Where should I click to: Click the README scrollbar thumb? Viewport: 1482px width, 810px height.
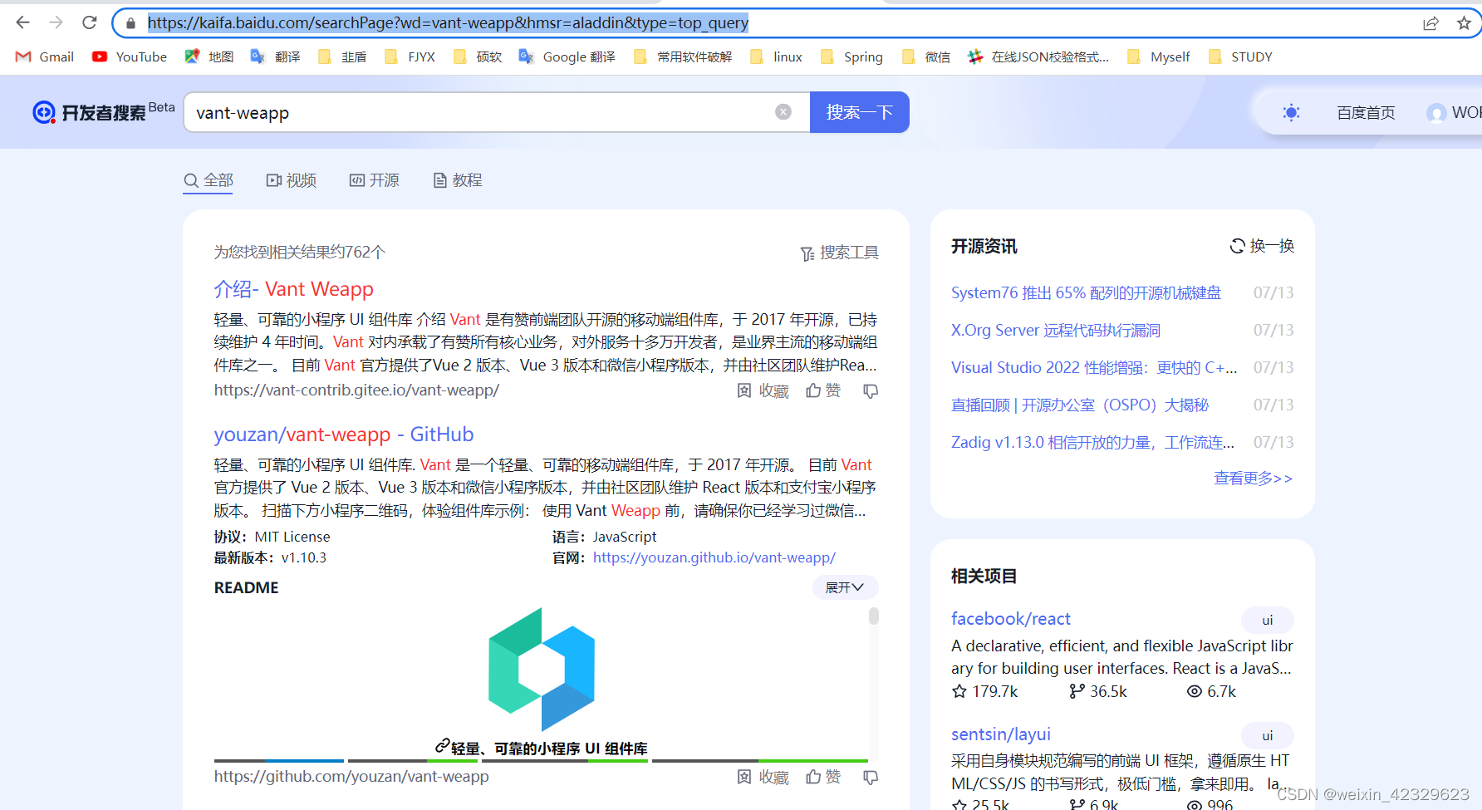click(x=874, y=616)
